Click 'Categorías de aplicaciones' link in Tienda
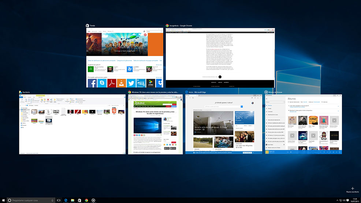The height and width of the screenshot is (203, 361). (124, 60)
